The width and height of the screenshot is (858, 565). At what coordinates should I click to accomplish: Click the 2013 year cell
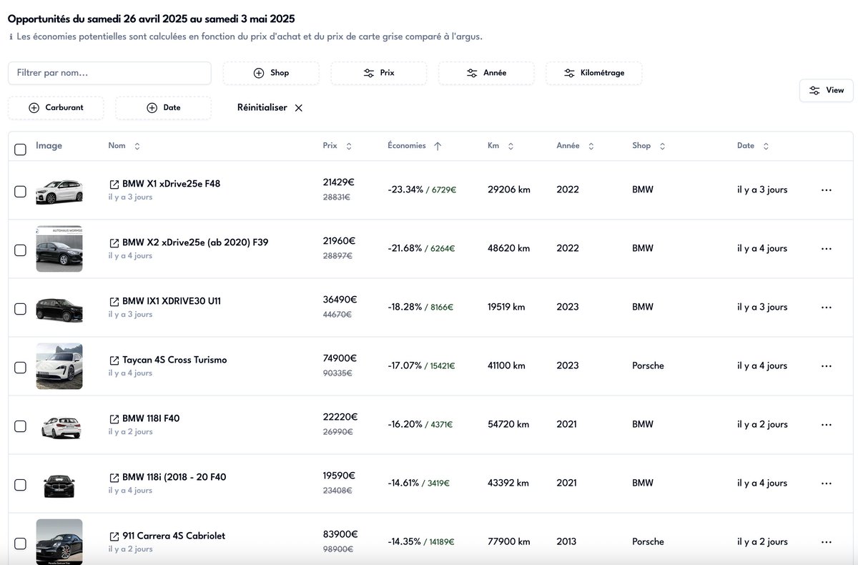pos(567,541)
